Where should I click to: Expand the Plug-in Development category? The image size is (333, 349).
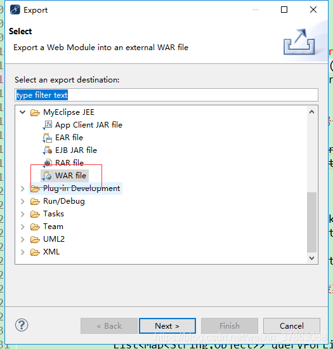coord(22,188)
